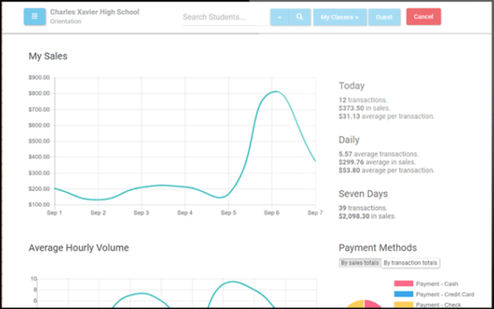Click the Seven Days section heading
This screenshot has height=309, width=494.
pos(363,193)
